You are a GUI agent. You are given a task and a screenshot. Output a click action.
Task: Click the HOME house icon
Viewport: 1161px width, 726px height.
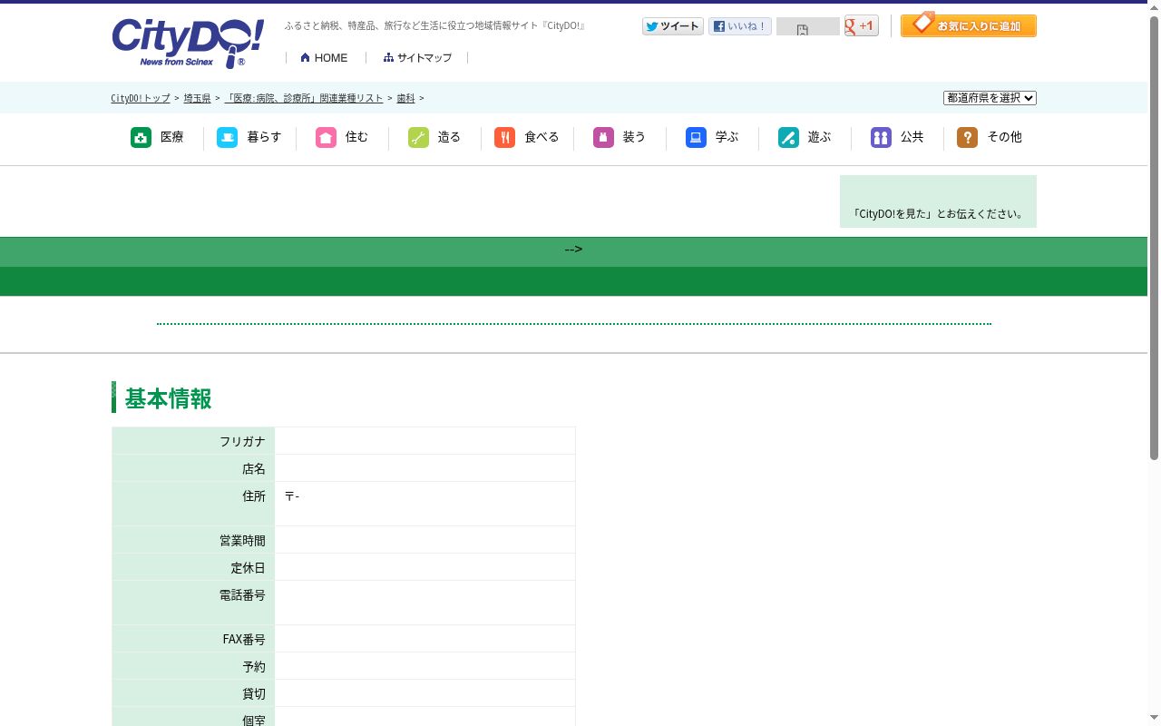click(x=306, y=57)
